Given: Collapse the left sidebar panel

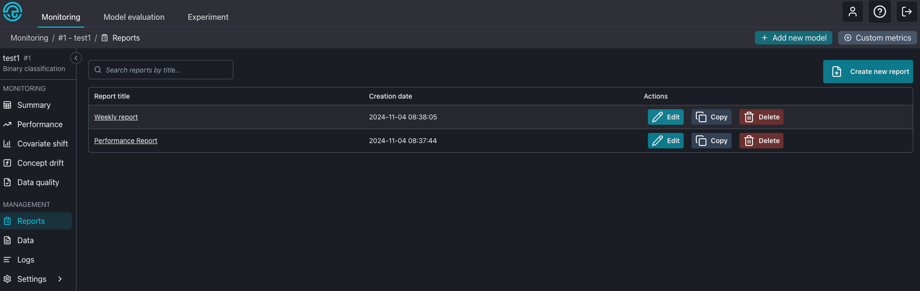Looking at the screenshot, I should tap(76, 58).
